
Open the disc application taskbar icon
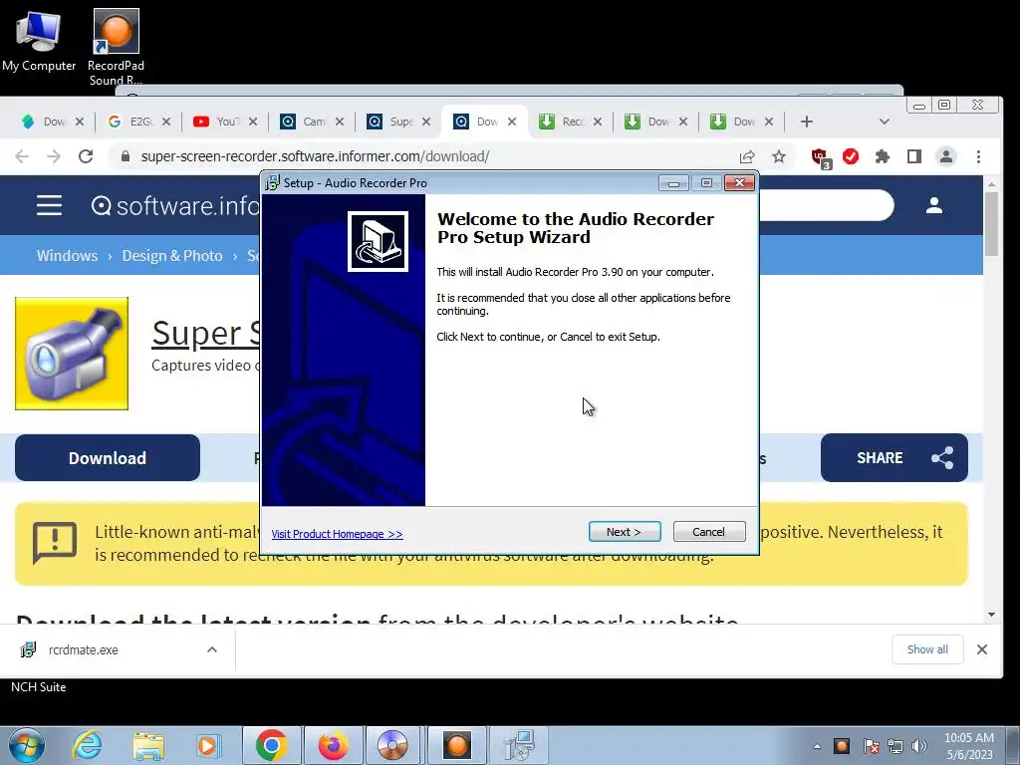click(x=392, y=745)
